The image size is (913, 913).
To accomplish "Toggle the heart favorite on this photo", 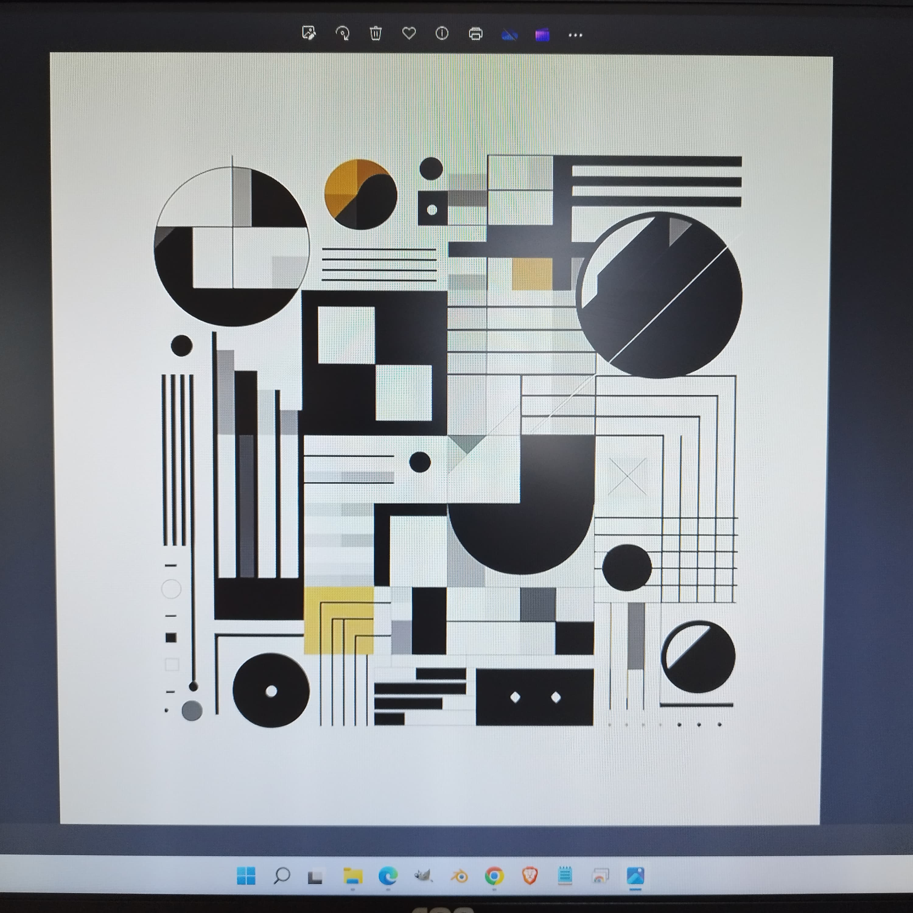I will pos(409,33).
